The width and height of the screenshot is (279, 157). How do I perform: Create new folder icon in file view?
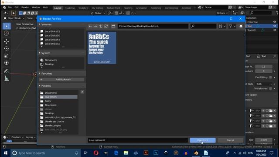coord(113,26)
